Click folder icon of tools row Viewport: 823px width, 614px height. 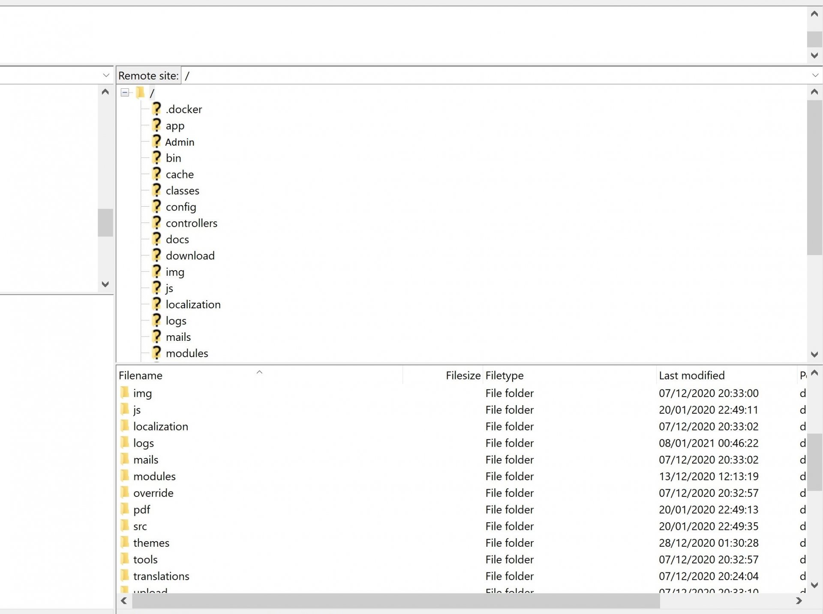pyautogui.click(x=125, y=559)
